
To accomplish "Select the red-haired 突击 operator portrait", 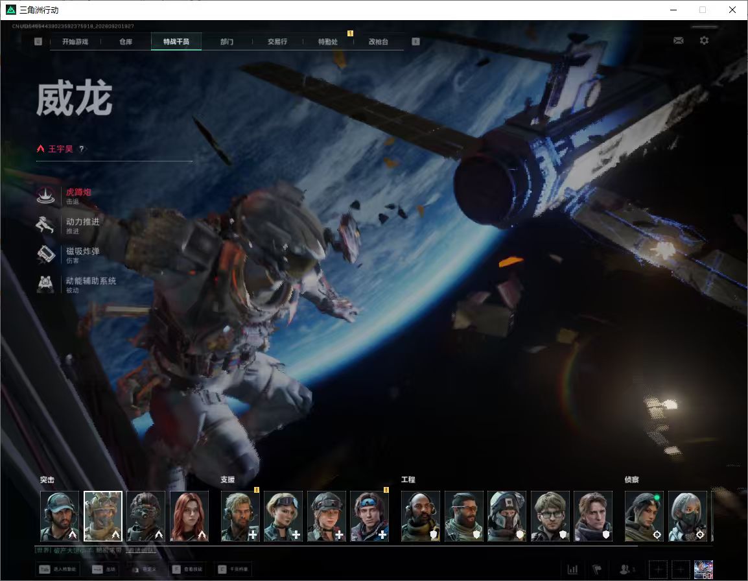I will coord(189,516).
